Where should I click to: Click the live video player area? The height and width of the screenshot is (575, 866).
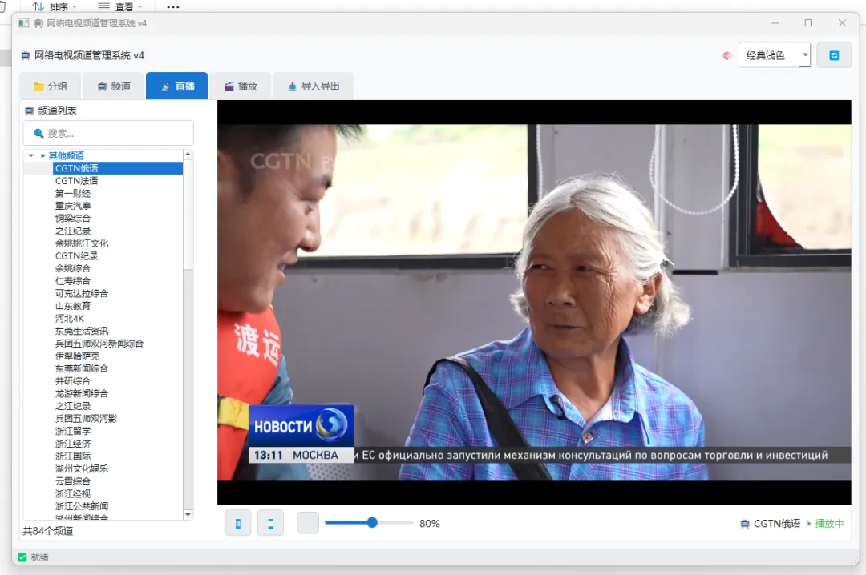click(x=534, y=303)
